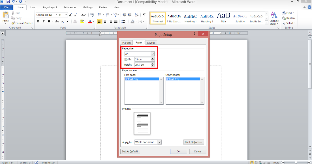
Task: Switch to the Insert ribbon tab
Action: point(33,7)
